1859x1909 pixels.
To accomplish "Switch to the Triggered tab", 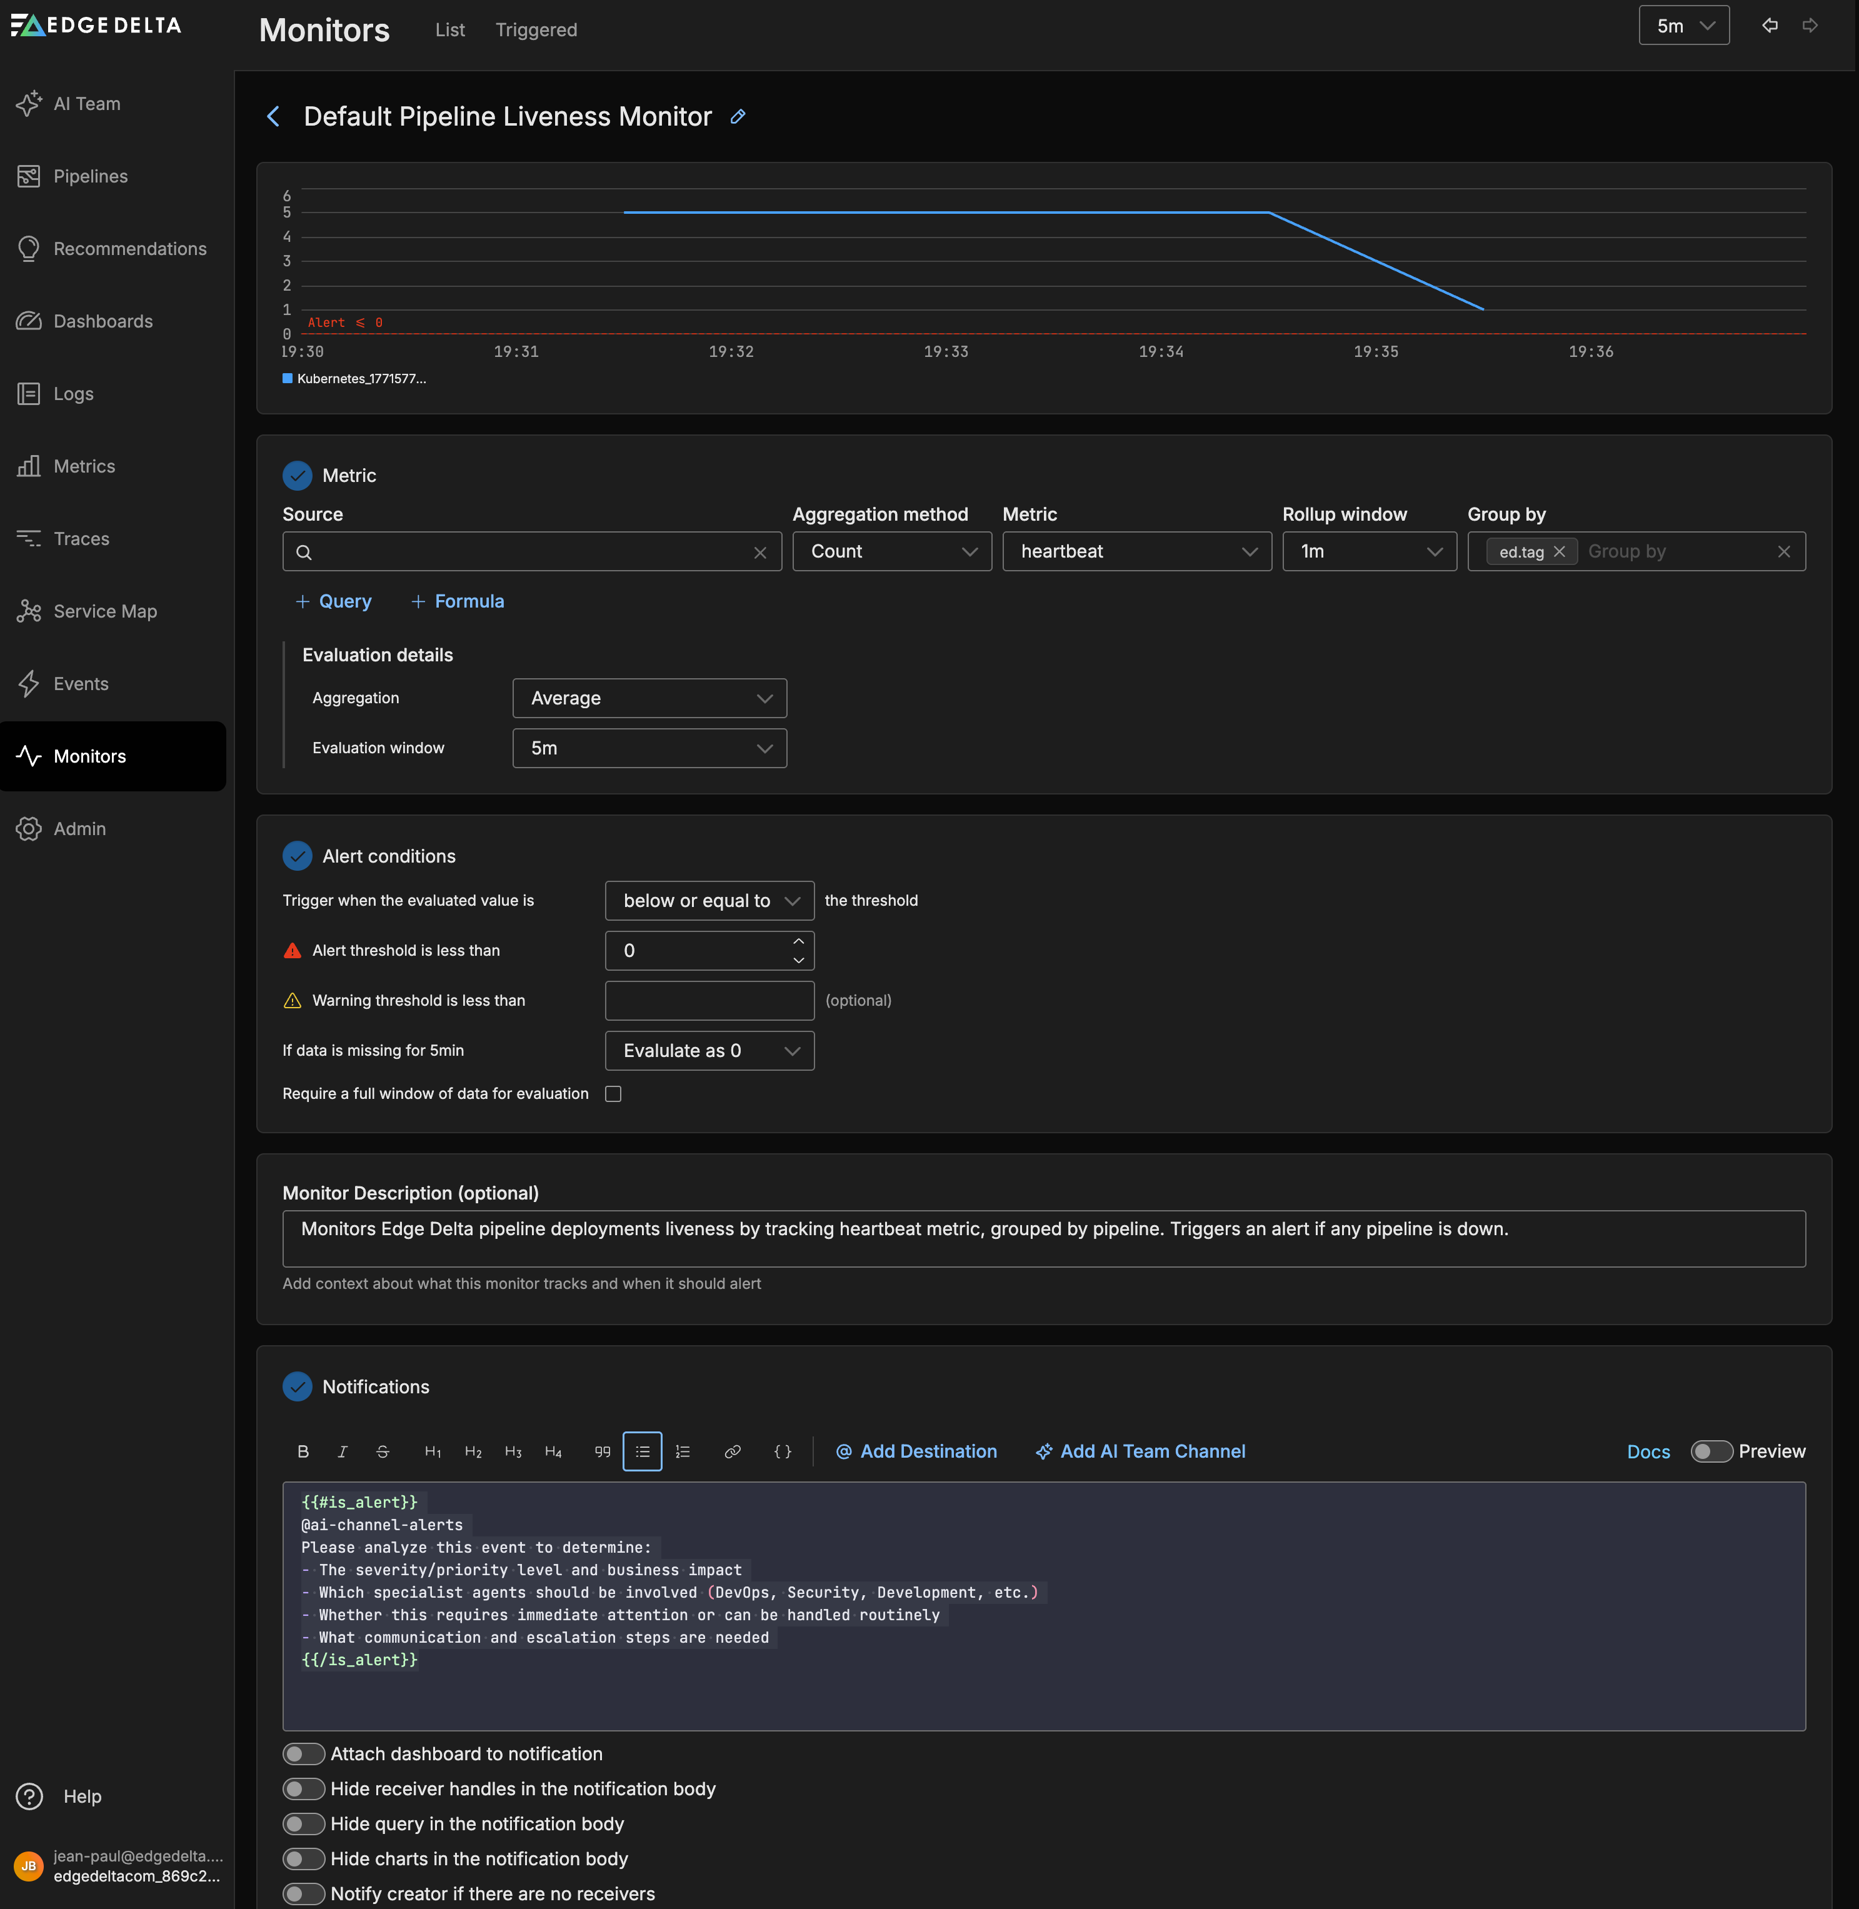I will [x=535, y=29].
